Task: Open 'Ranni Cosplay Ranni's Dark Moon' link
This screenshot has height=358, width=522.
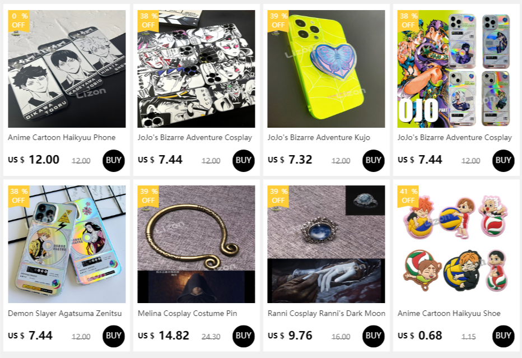Action: (326, 313)
